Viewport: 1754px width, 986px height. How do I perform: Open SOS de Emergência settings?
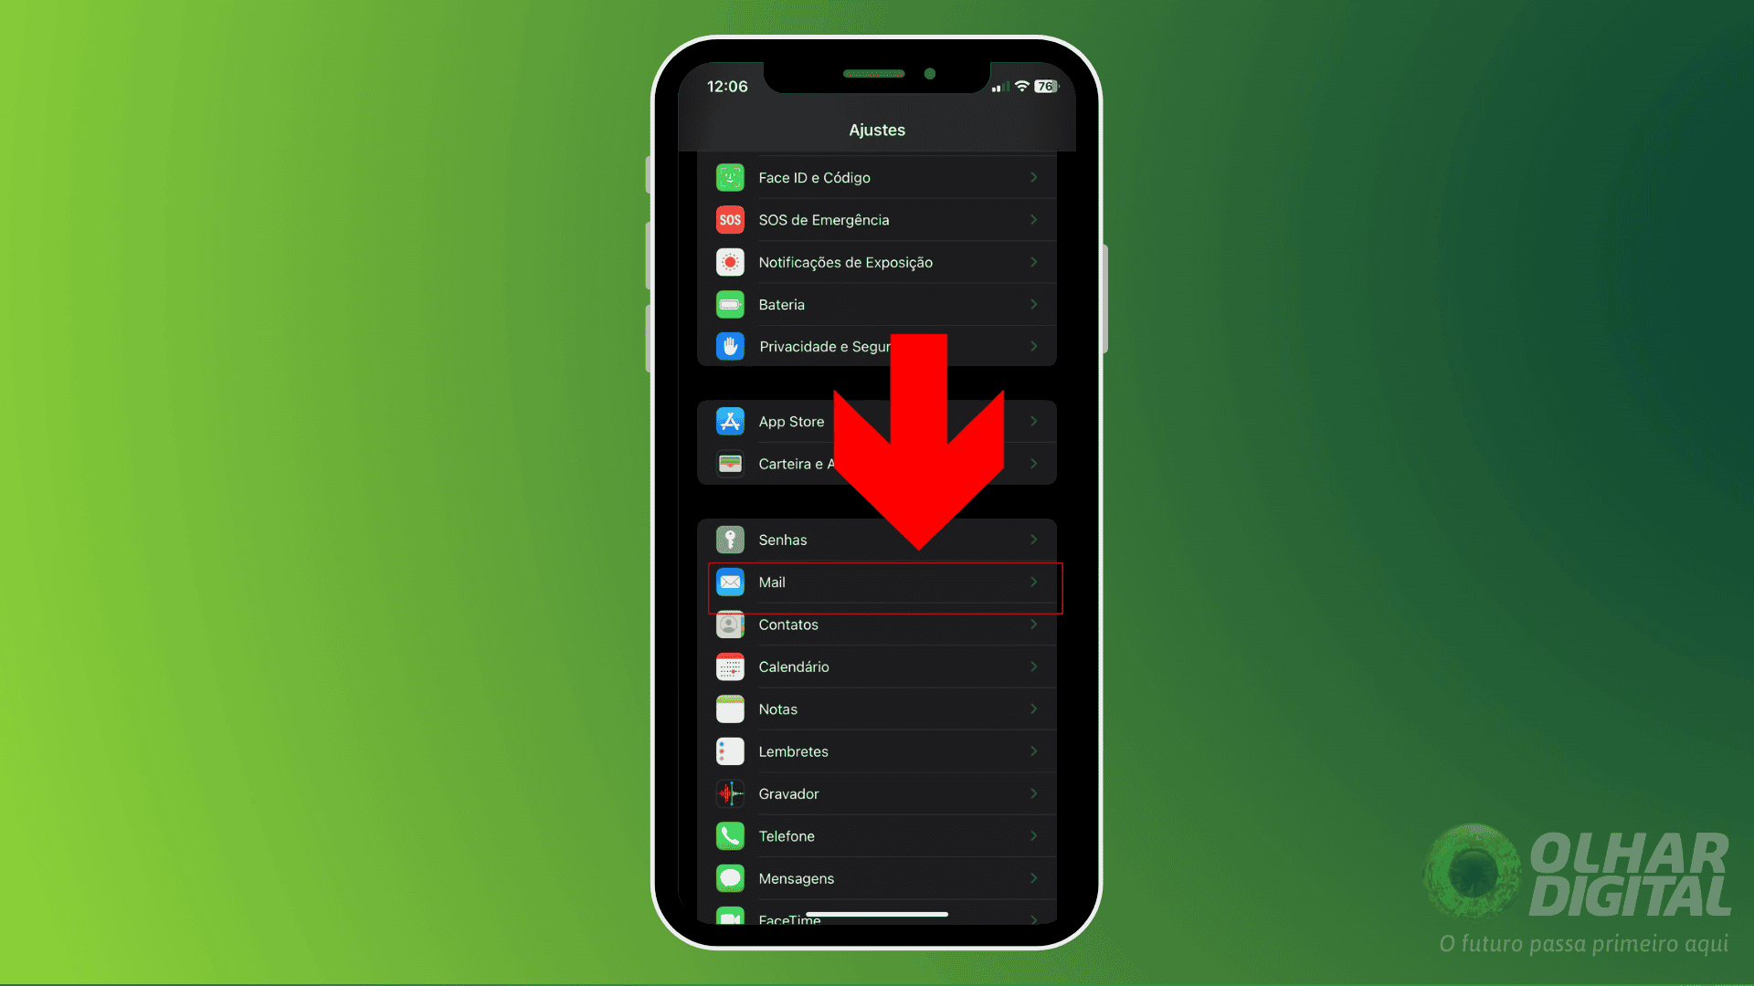coord(876,219)
